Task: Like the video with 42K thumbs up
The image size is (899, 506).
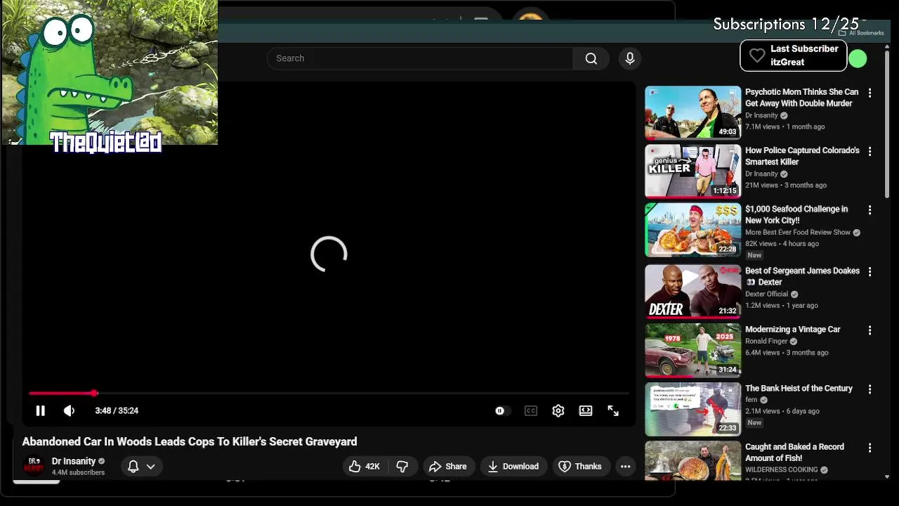Action: [365, 466]
